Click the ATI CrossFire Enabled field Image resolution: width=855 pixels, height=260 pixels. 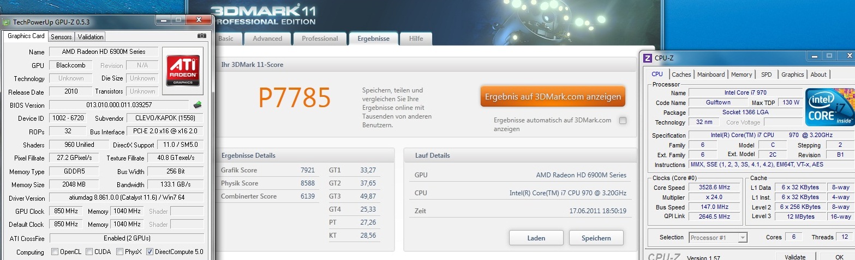126,238
